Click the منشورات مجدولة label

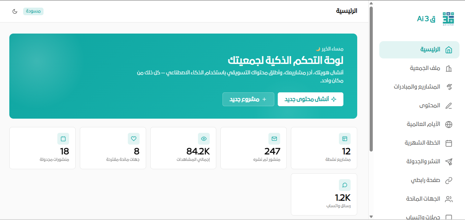[55, 160]
